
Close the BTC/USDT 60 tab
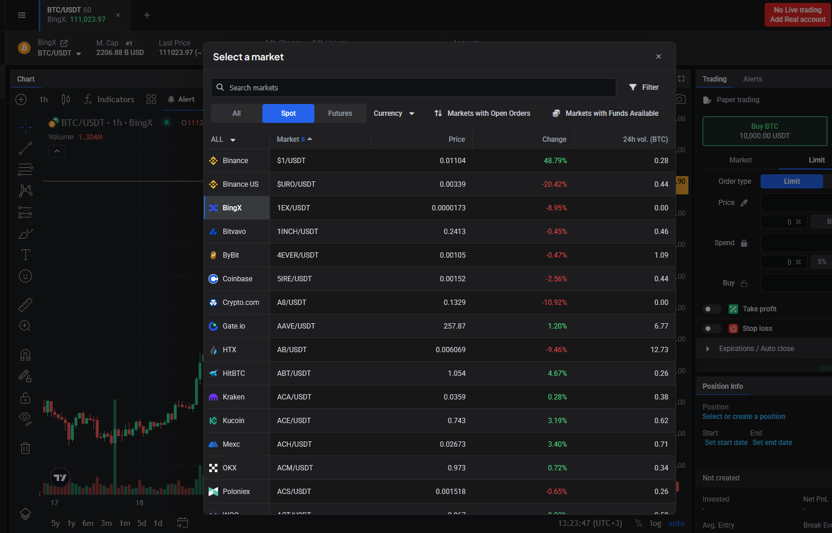pos(118,15)
